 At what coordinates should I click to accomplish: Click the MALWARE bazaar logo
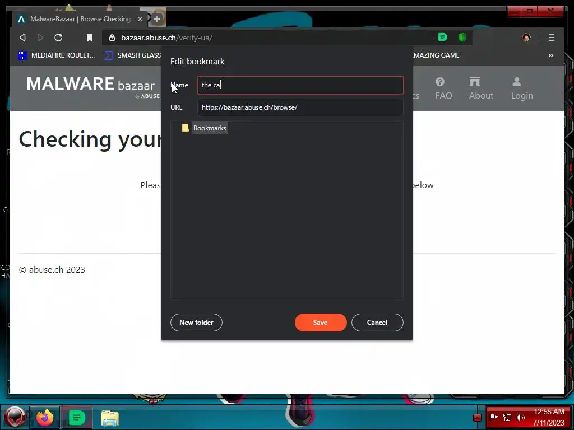[93, 87]
